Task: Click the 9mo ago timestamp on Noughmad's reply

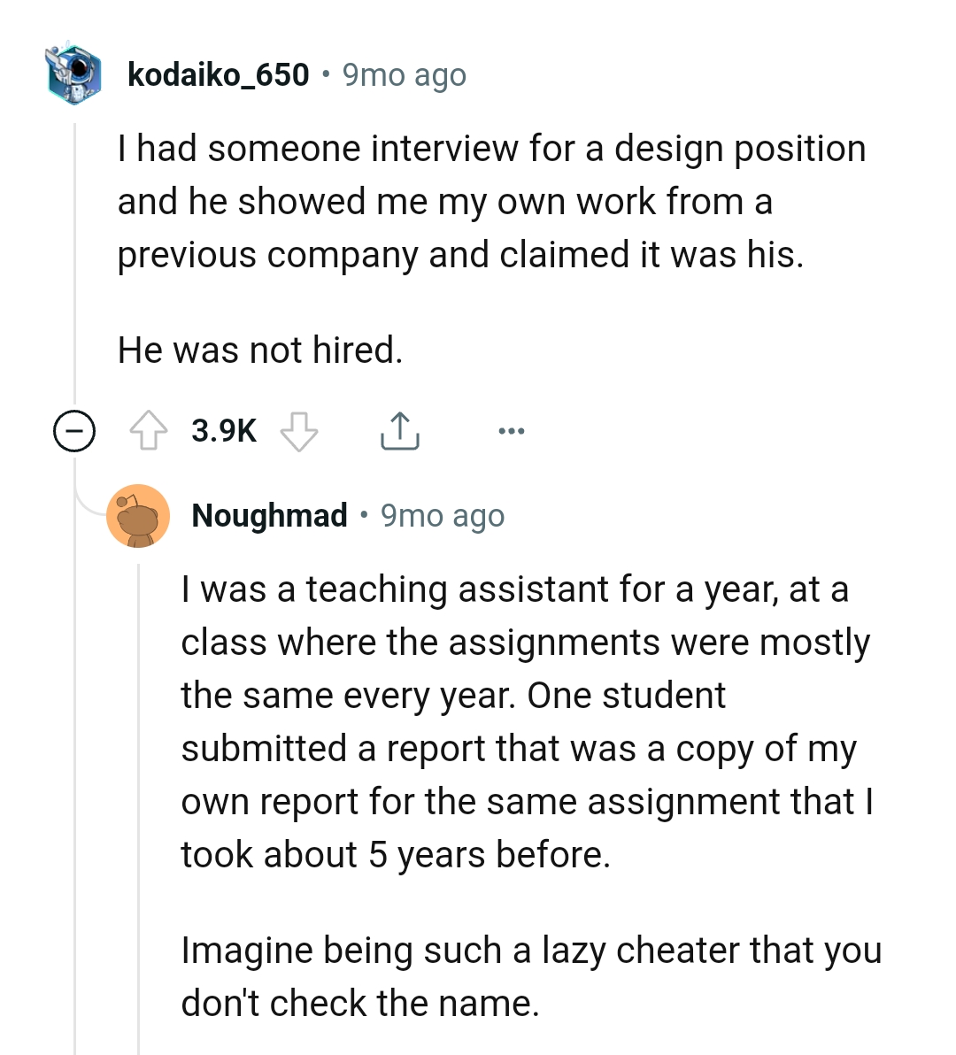Action: pos(441,515)
